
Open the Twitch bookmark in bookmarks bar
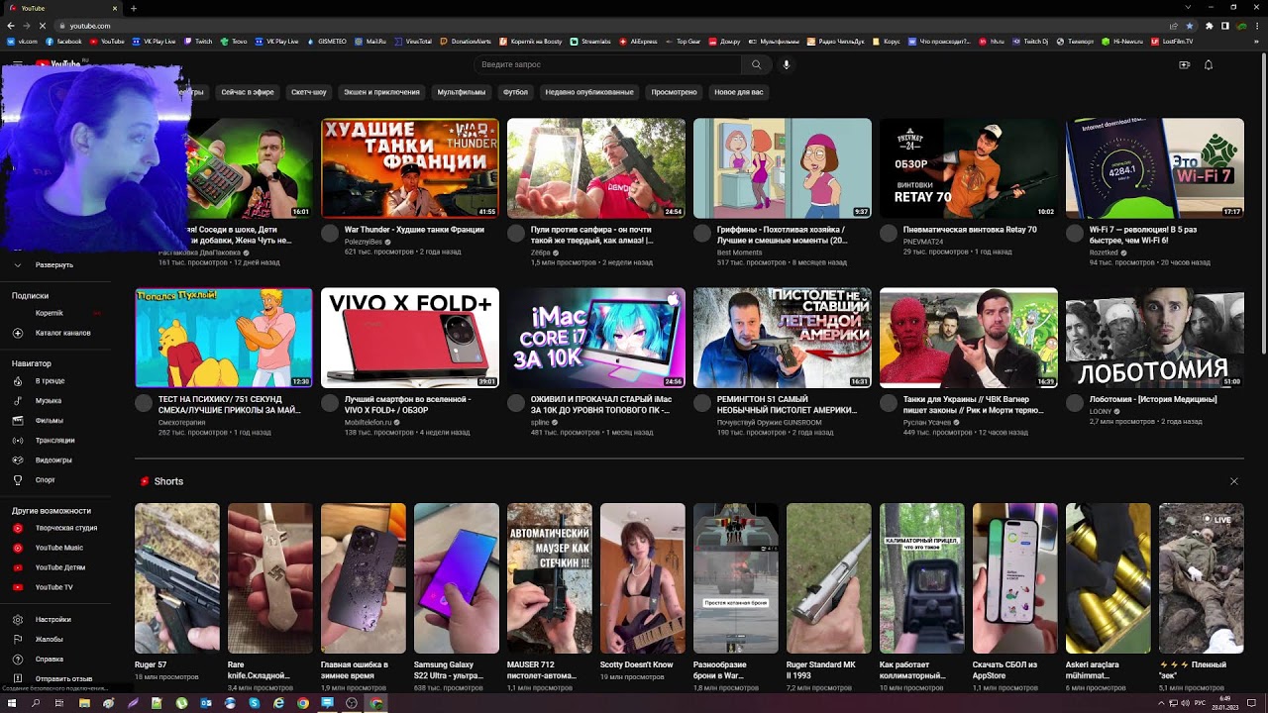(198, 42)
